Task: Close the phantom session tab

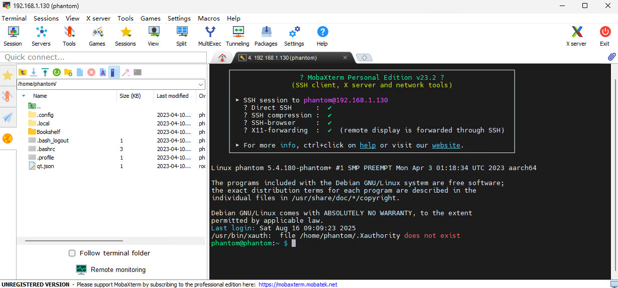Action: coord(345,57)
